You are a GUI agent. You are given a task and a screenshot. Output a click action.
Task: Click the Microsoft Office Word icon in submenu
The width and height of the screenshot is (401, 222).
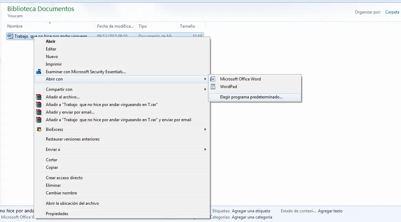pyautogui.click(x=213, y=79)
